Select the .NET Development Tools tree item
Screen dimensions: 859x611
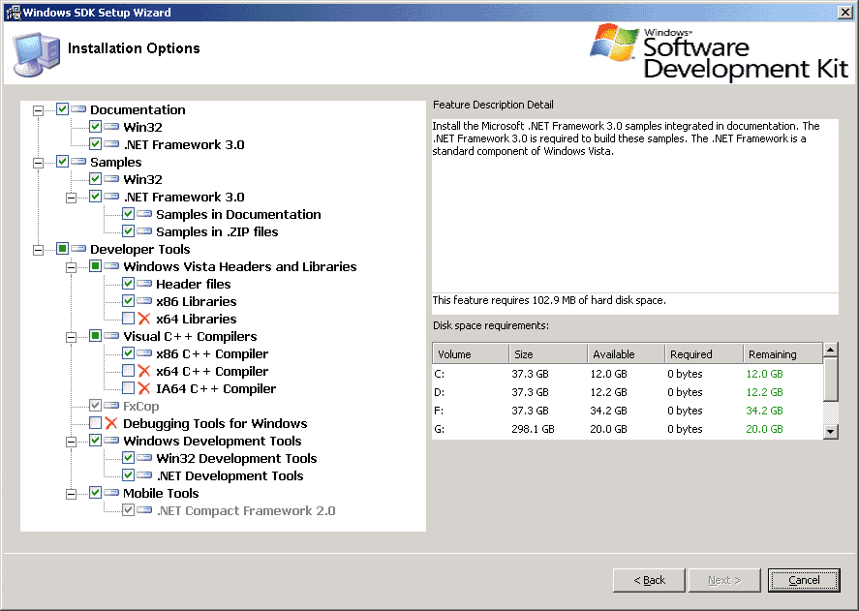click(230, 475)
